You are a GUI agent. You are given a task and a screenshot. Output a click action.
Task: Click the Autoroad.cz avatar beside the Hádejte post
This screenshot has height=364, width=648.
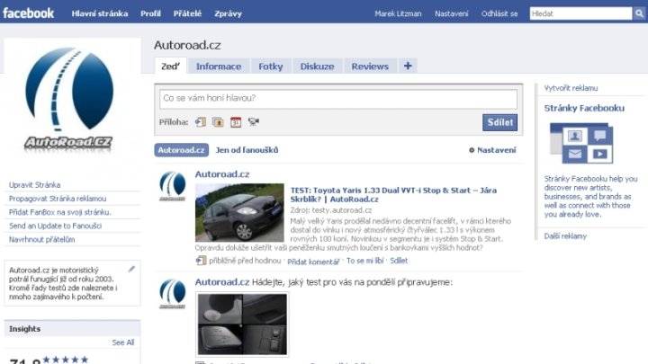pyautogui.click(x=172, y=294)
